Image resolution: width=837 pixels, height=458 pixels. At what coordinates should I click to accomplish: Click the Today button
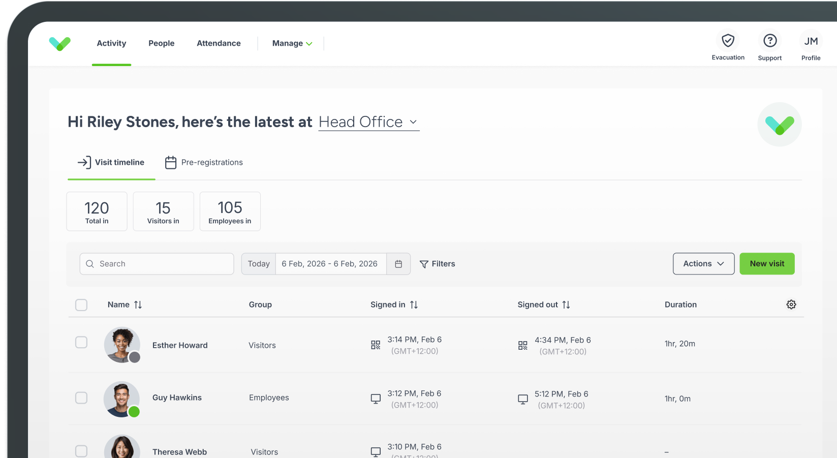tap(259, 264)
